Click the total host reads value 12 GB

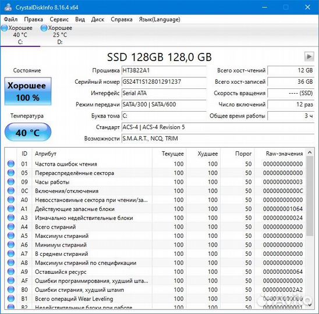(291, 70)
